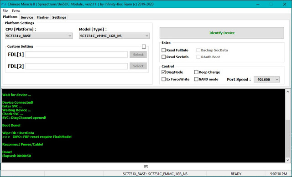Click the Select button for FDL[1]
Viewport: 292px width, 177px height.
(138, 55)
